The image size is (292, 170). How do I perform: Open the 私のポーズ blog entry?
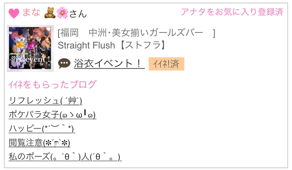click(65, 157)
